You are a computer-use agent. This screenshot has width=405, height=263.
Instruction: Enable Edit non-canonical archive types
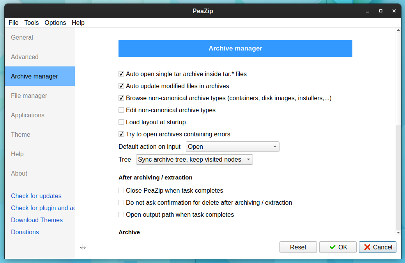[x=121, y=110]
